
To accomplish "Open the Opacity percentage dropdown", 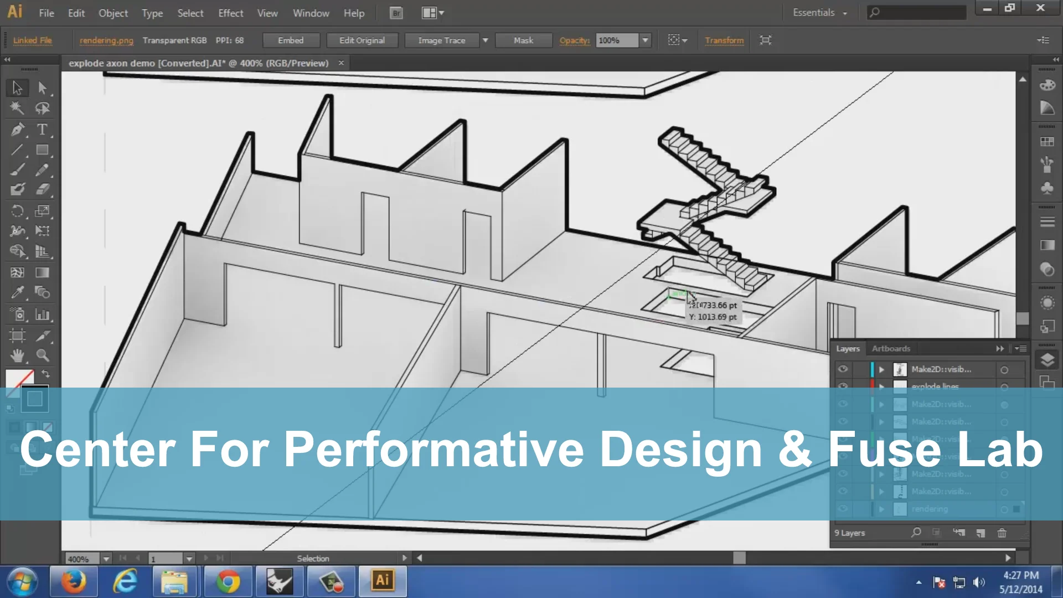I will [645, 40].
